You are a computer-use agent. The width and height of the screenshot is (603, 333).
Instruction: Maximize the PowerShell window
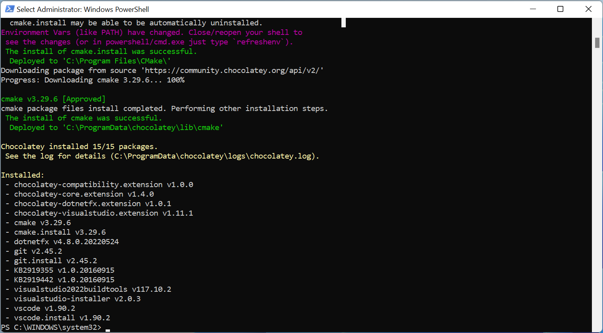point(560,9)
